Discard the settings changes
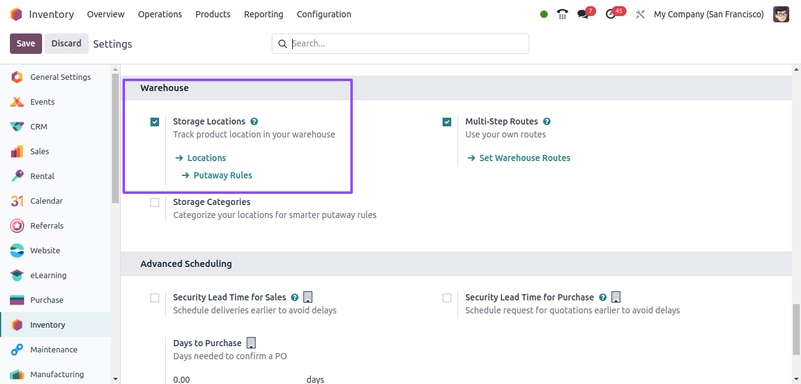This screenshot has height=384, width=801. [66, 43]
